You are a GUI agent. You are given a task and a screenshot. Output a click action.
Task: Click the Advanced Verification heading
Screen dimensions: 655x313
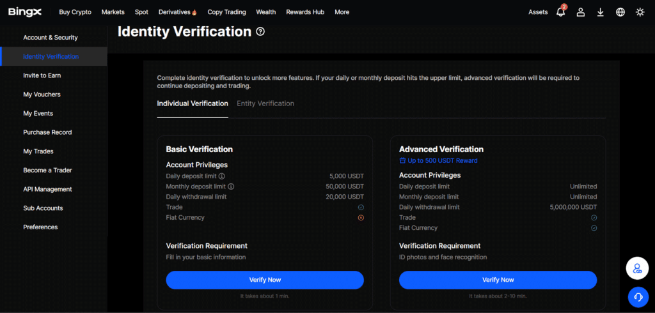point(441,149)
